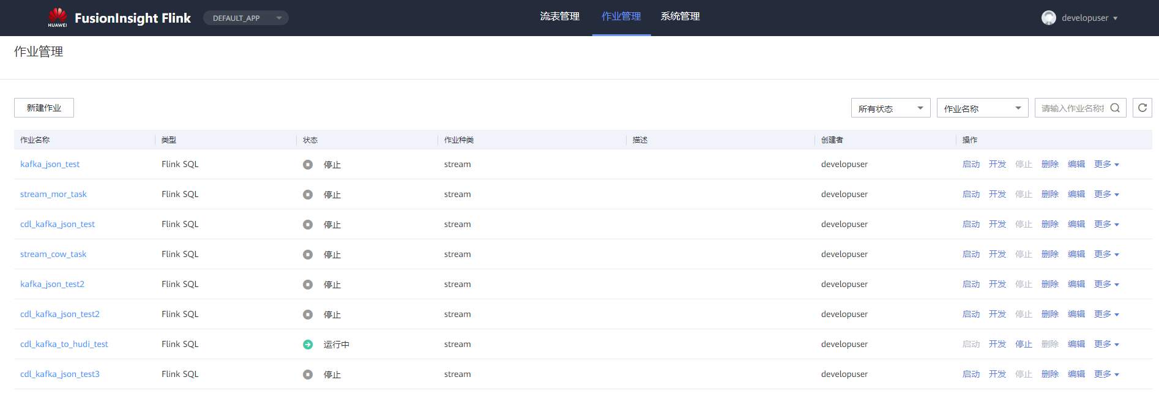Image resolution: width=1159 pixels, height=418 pixels.
Task: Click the Huawei logo icon
Action: pos(58,17)
